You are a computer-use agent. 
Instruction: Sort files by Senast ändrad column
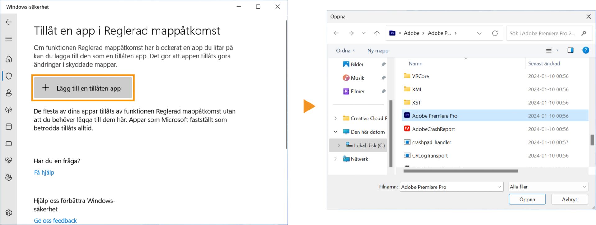pyautogui.click(x=544, y=63)
